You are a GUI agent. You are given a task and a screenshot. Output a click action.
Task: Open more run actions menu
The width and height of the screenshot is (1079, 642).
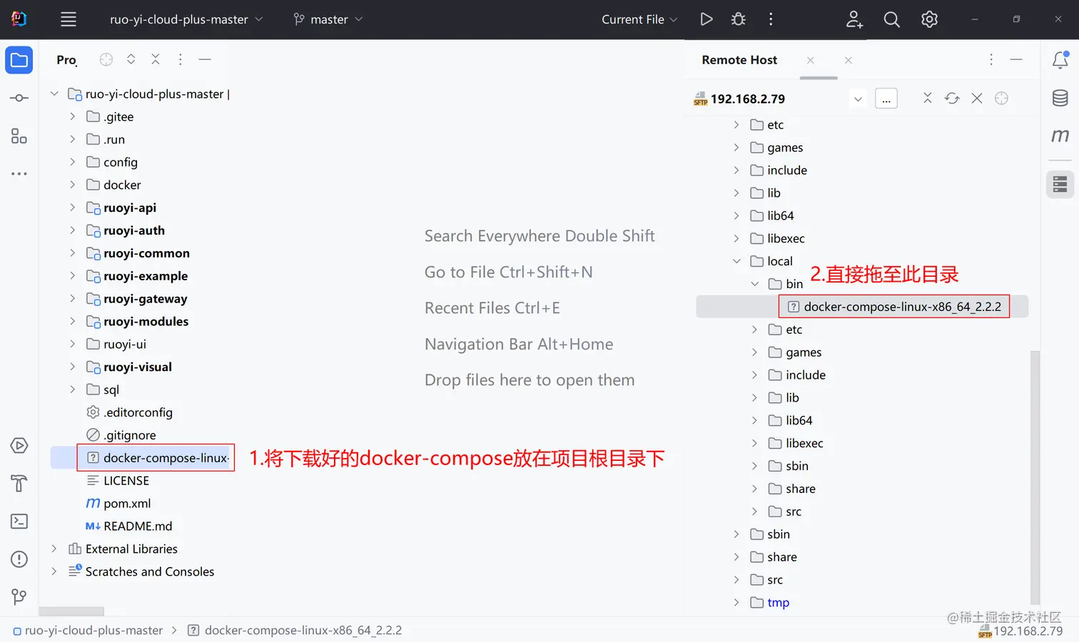[x=771, y=19]
